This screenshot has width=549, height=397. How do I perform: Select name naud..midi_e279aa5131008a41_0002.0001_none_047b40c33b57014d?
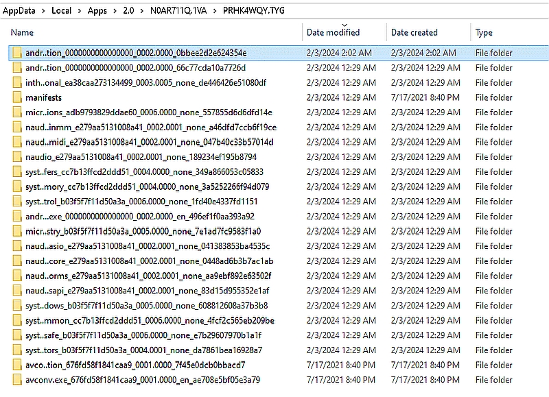tap(150, 143)
